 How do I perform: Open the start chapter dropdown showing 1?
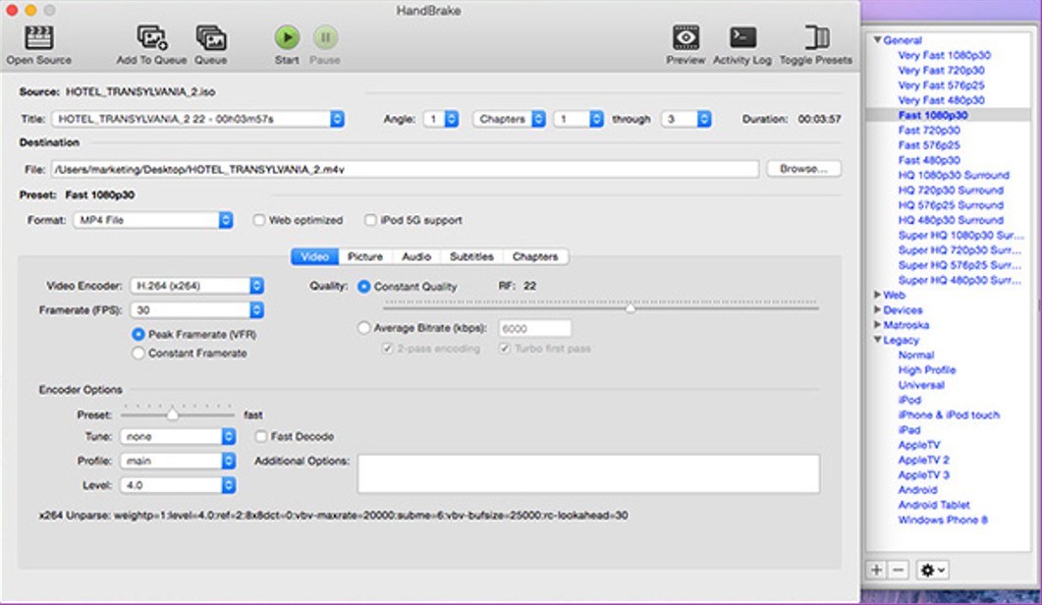(578, 119)
